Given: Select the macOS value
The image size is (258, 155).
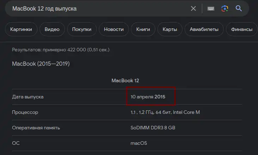Looking at the screenshot, I should pyautogui.click(x=139, y=143).
